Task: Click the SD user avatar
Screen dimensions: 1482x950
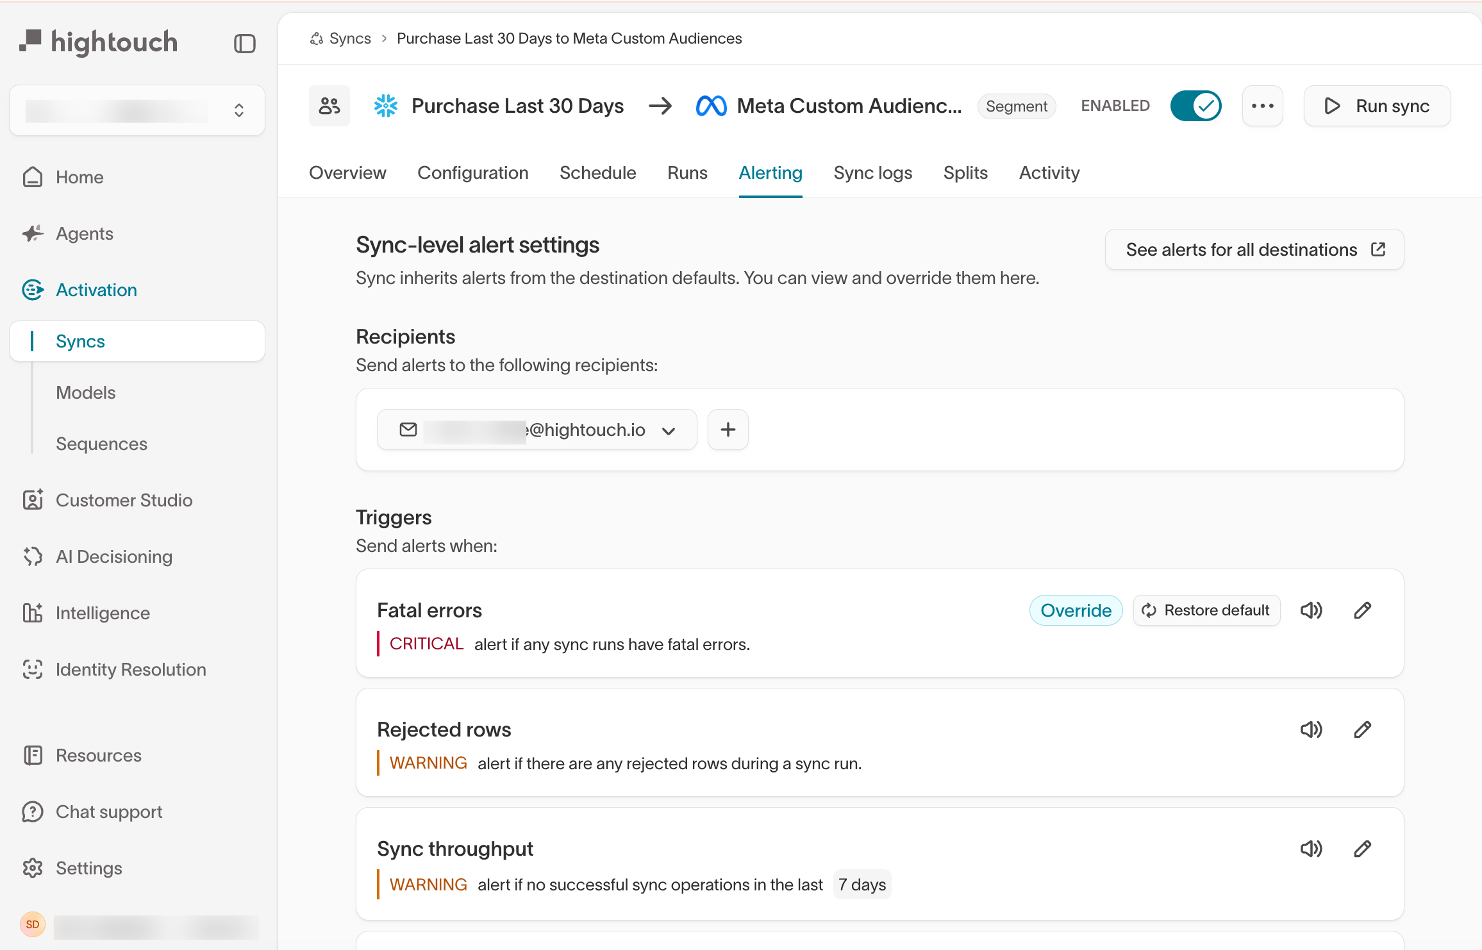Action: tap(33, 924)
